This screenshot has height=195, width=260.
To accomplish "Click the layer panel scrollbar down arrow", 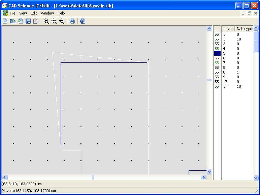I will click(x=256, y=178).
